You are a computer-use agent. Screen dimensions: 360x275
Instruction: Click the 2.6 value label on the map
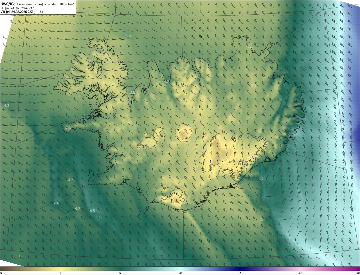pyautogui.click(x=68, y=128)
